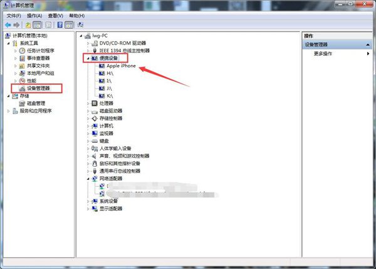The width and height of the screenshot is (376, 269).
Task: Select the 处理器 device category
Action: tap(107, 103)
